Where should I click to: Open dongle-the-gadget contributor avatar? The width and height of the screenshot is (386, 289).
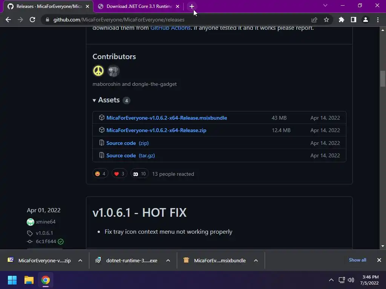click(x=113, y=71)
